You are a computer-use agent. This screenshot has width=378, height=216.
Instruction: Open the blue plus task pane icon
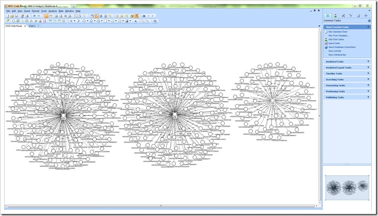[366, 16]
